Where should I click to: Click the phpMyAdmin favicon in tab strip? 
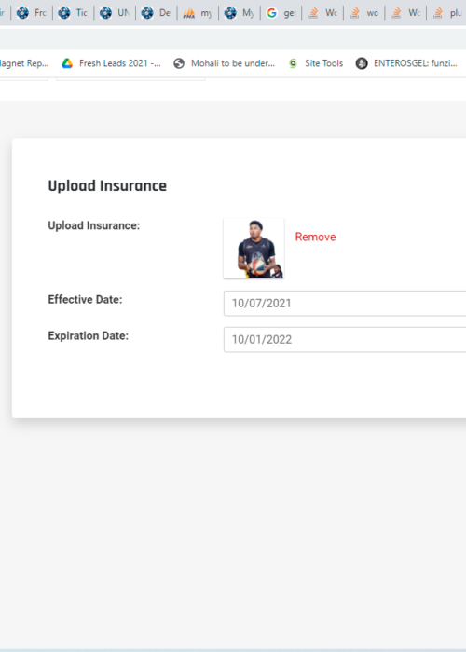pyautogui.click(x=189, y=13)
